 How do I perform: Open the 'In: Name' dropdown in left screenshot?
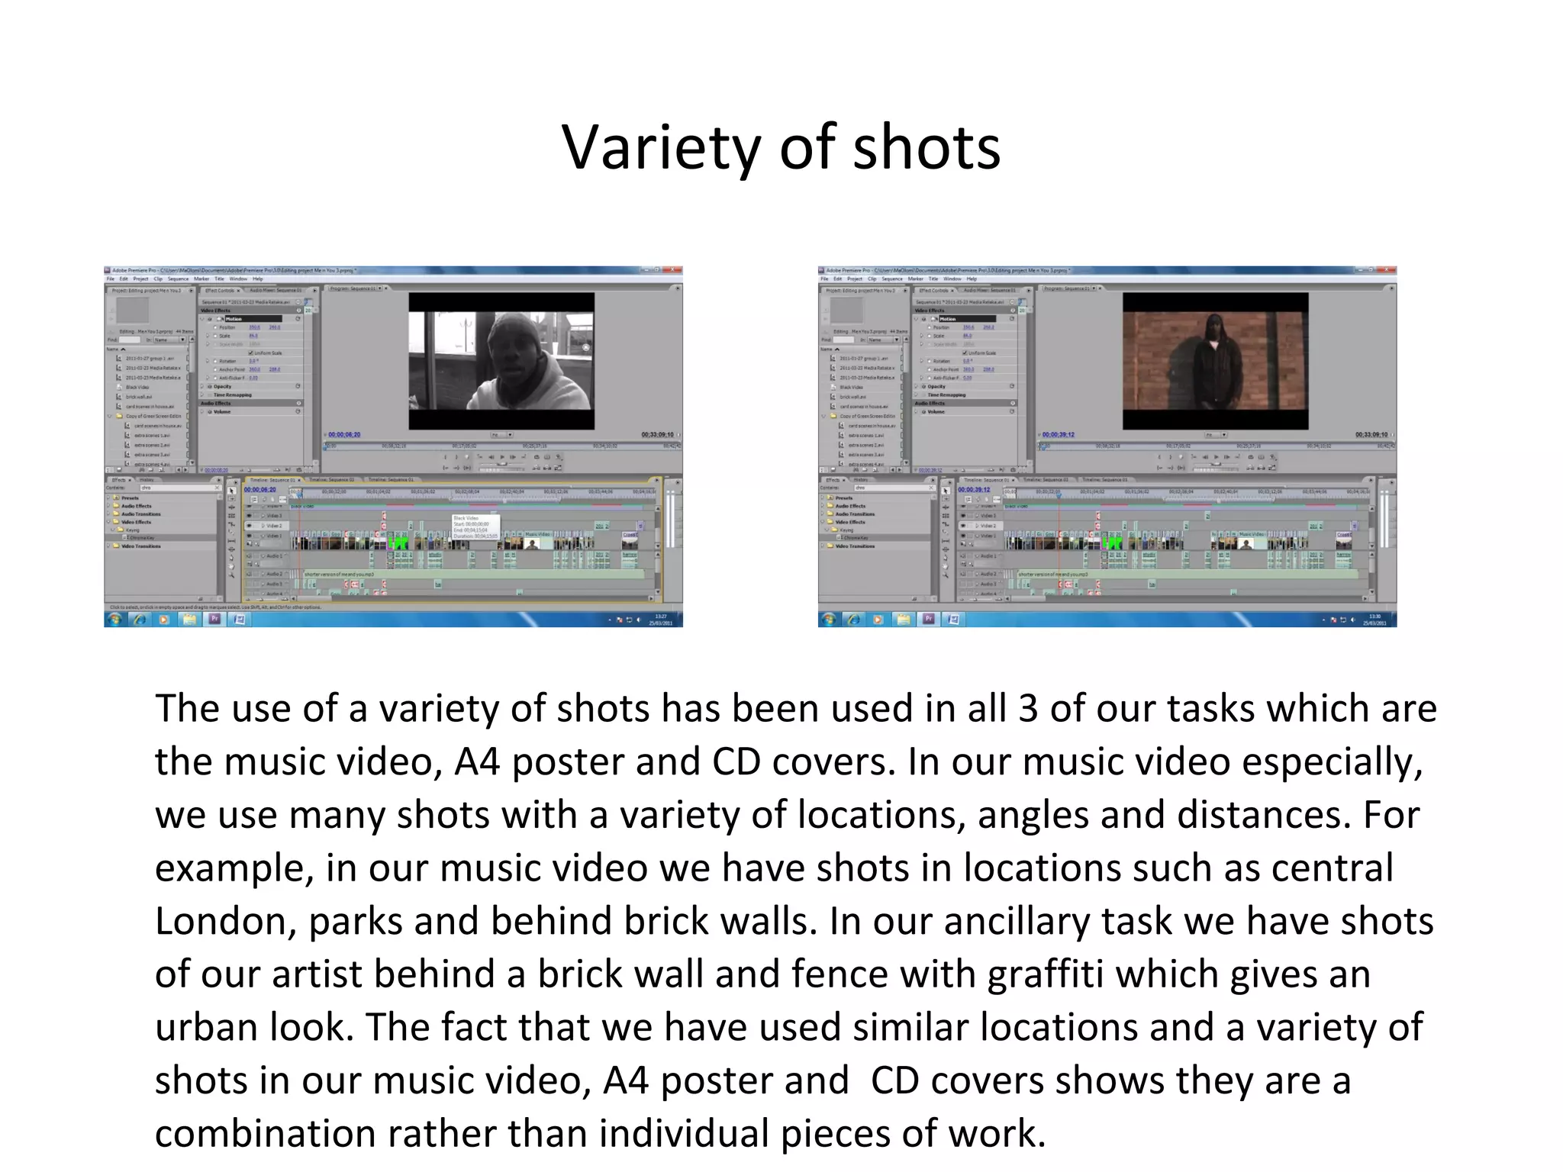pyautogui.click(x=169, y=340)
